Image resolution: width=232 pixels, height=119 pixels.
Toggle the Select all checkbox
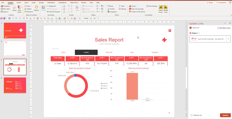tap(191, 28)
